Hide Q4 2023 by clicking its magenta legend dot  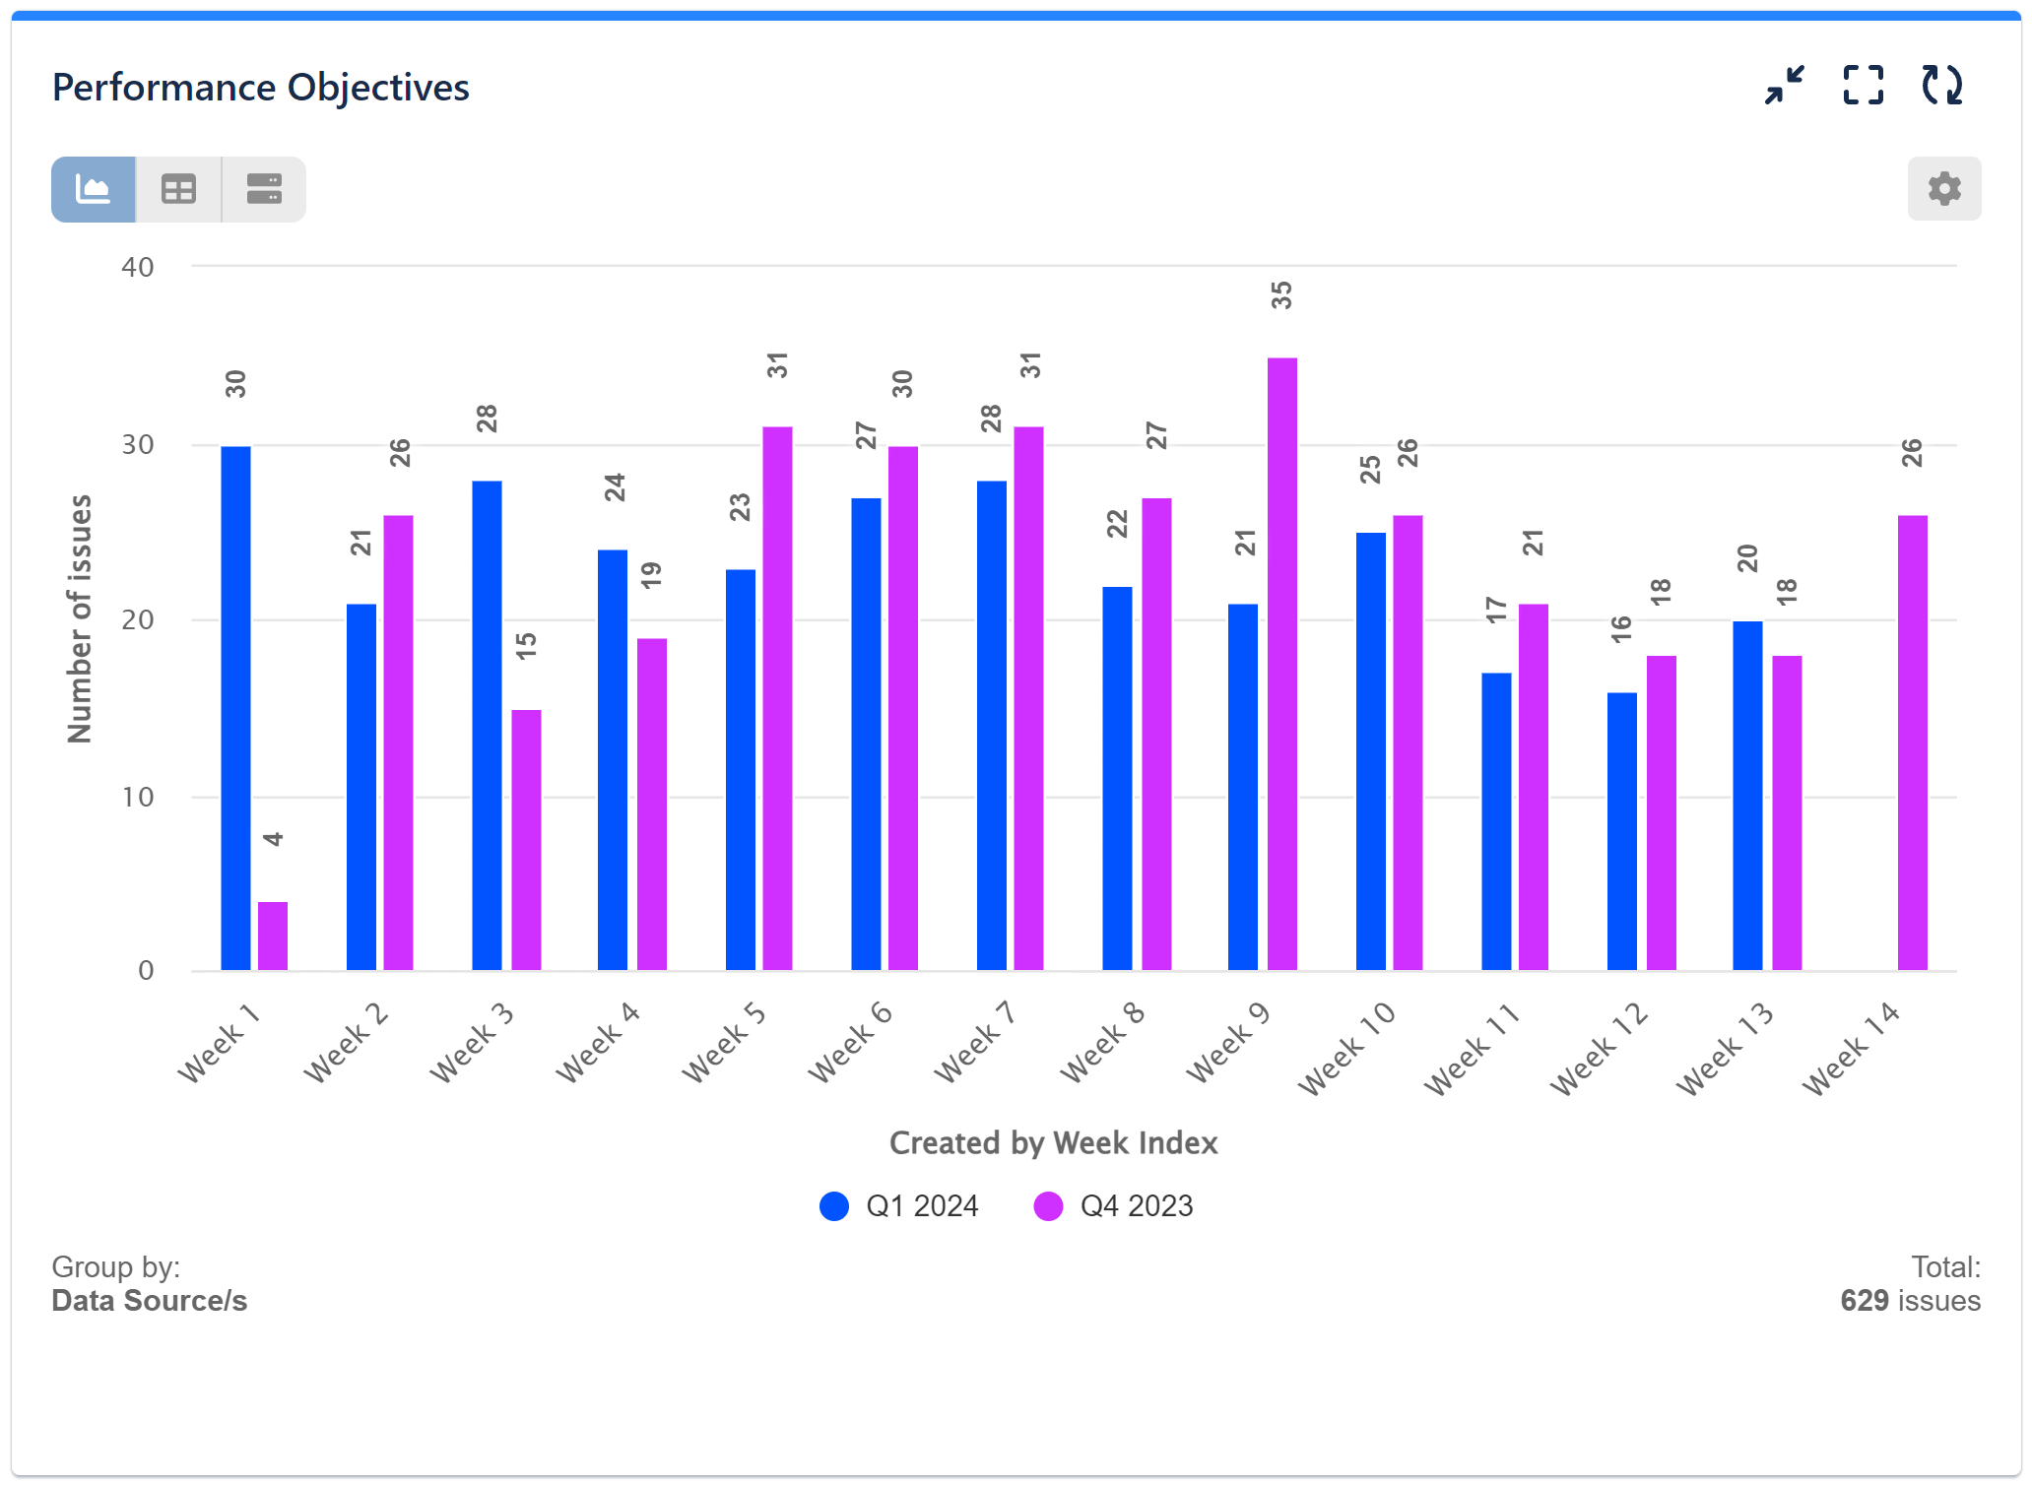1049,1205
